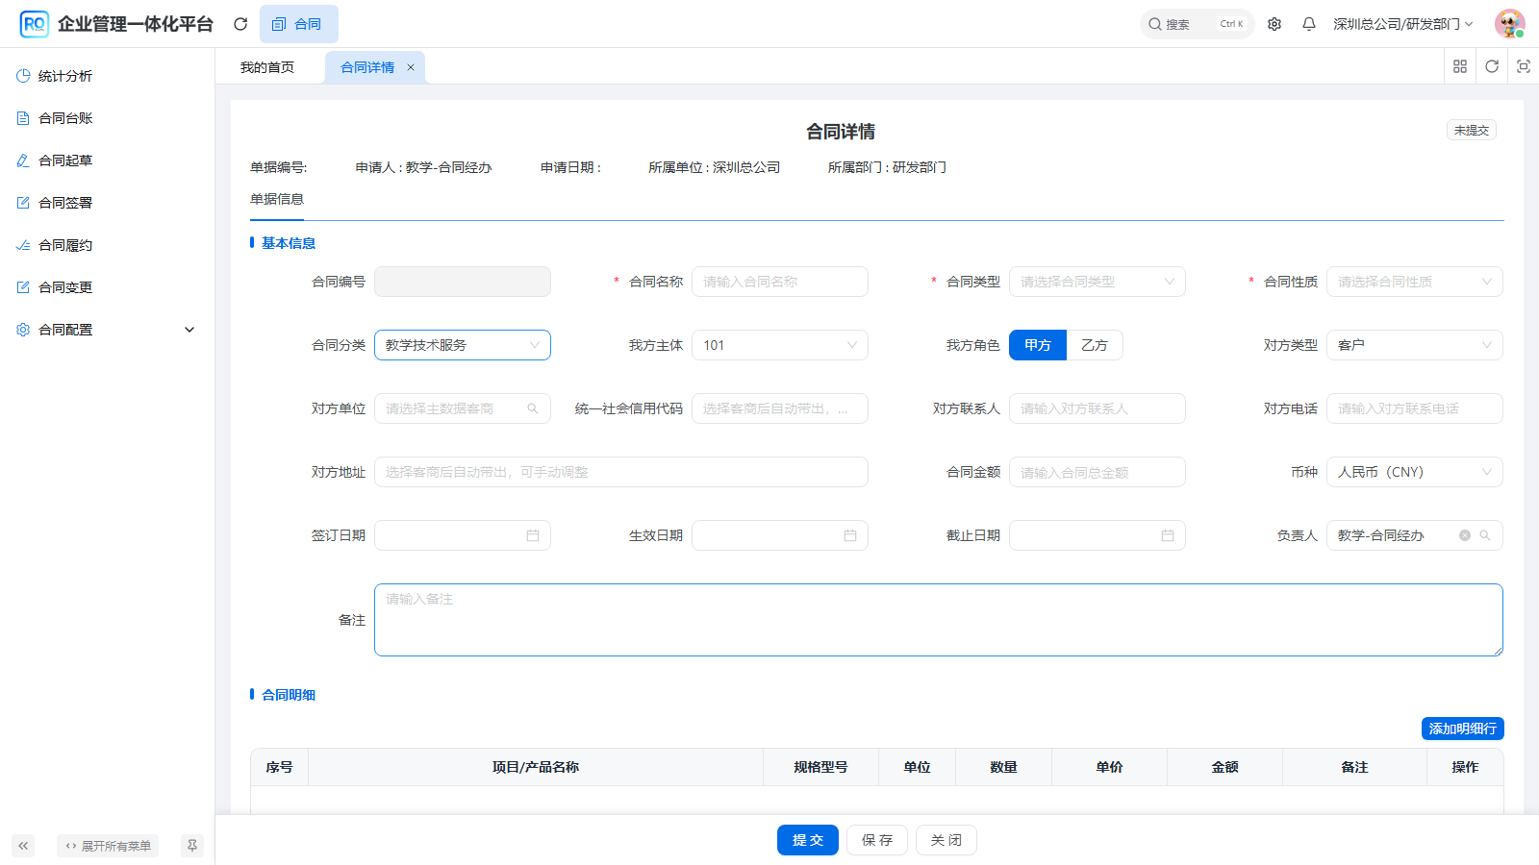Select the 合同 top module tab
1539x865 pixels.
[x=298, y=24]
